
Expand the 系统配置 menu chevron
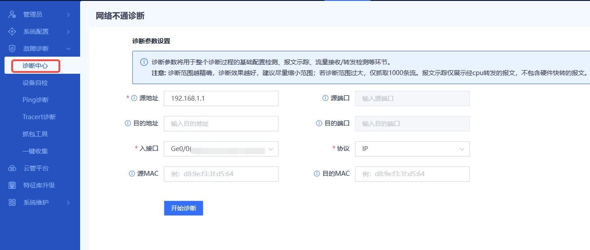(x=68, y=31)
